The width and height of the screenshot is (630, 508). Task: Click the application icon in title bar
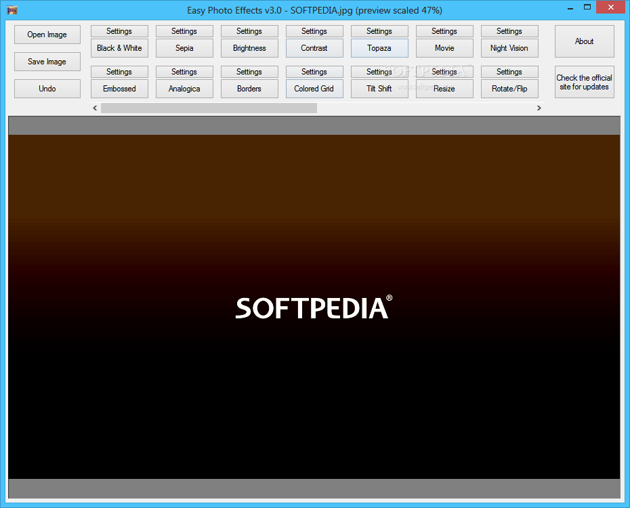12,10
